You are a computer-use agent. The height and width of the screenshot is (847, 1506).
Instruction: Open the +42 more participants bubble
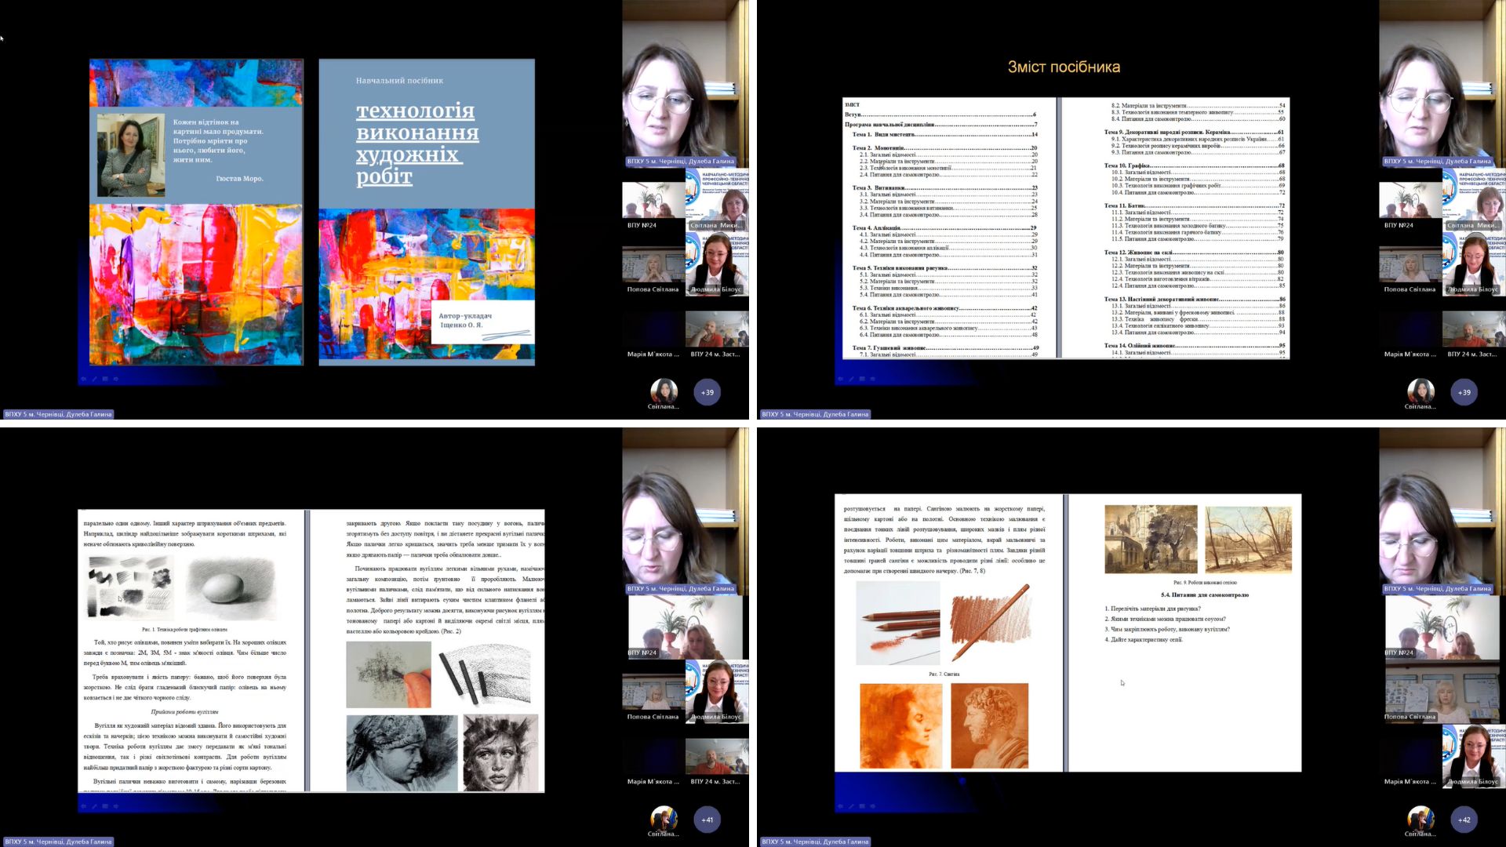pyautogui.click(x=1464, y=820)
